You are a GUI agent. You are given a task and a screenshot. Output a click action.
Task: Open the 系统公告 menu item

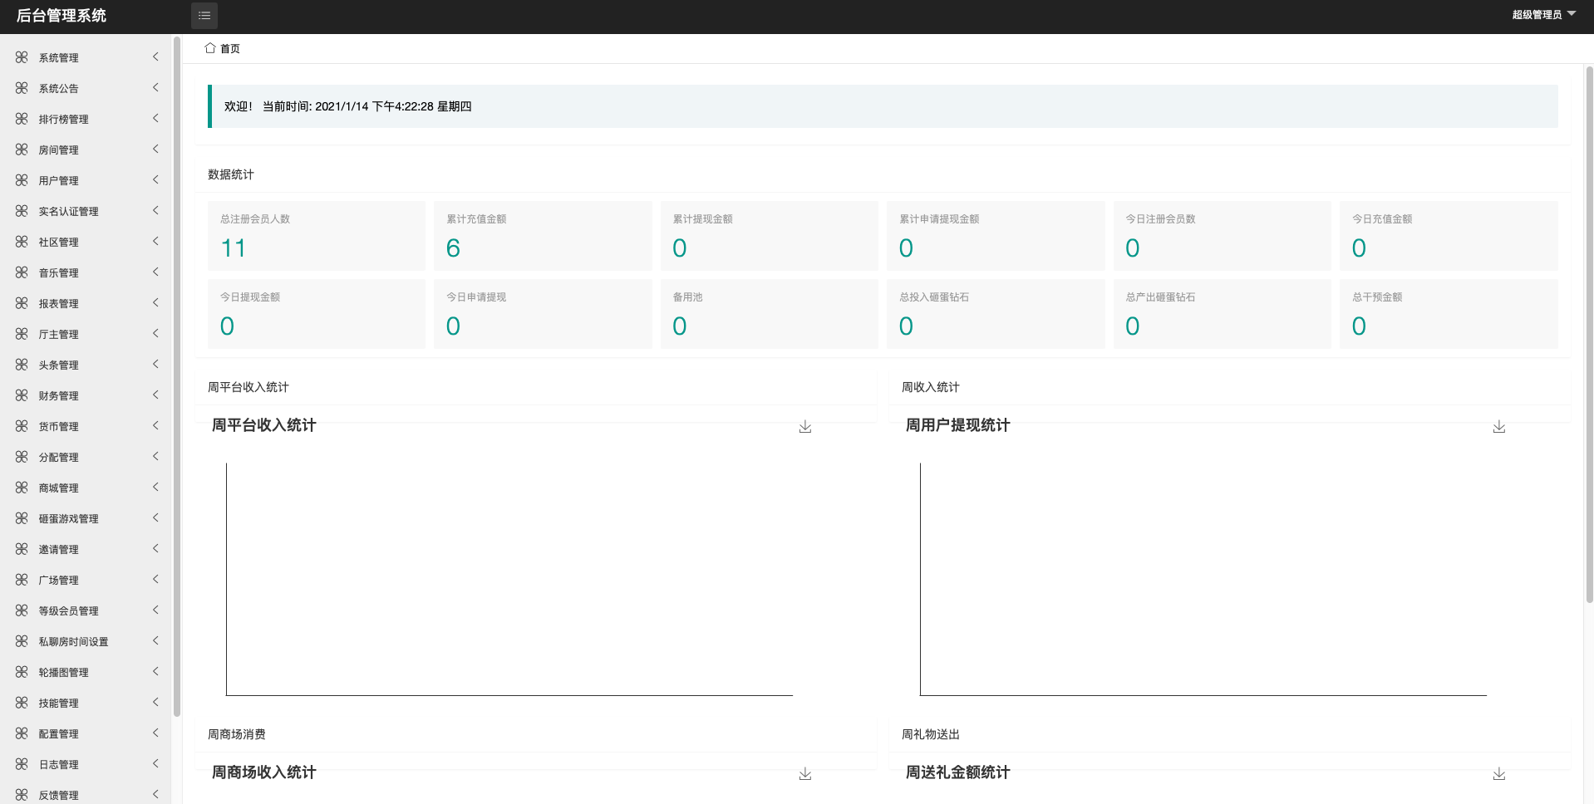59,89
